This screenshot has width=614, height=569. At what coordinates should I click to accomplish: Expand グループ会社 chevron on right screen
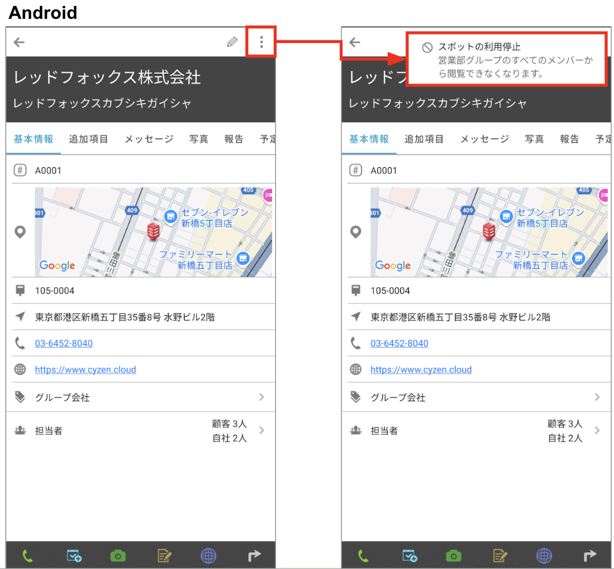[597, 397]
